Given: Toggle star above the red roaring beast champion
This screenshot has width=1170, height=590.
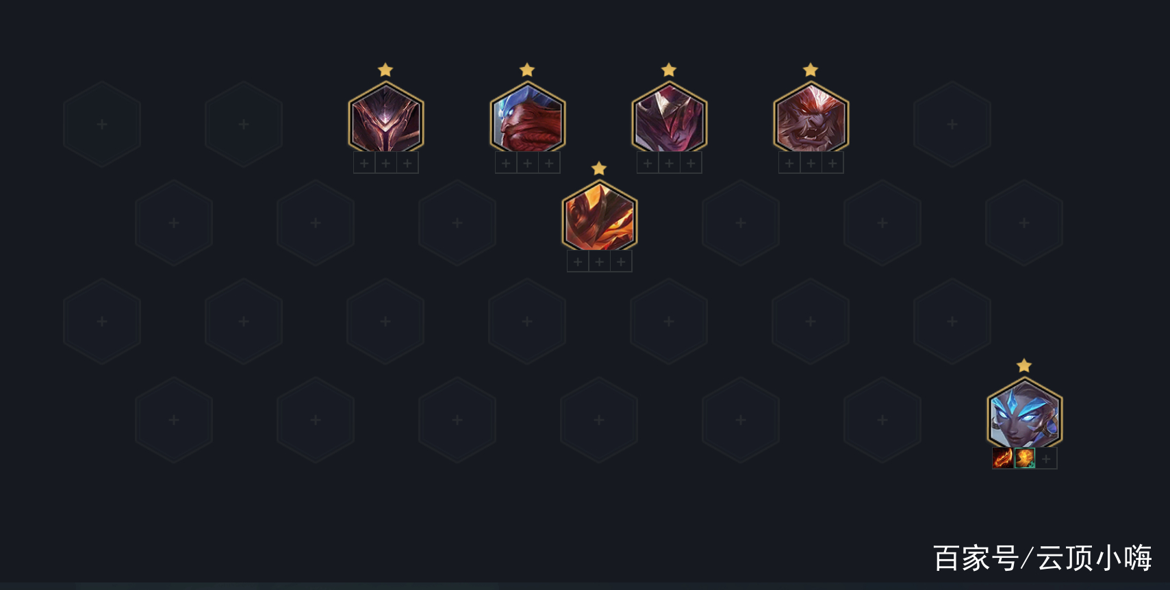Looking at the screenshot, I should pos(811,70).
